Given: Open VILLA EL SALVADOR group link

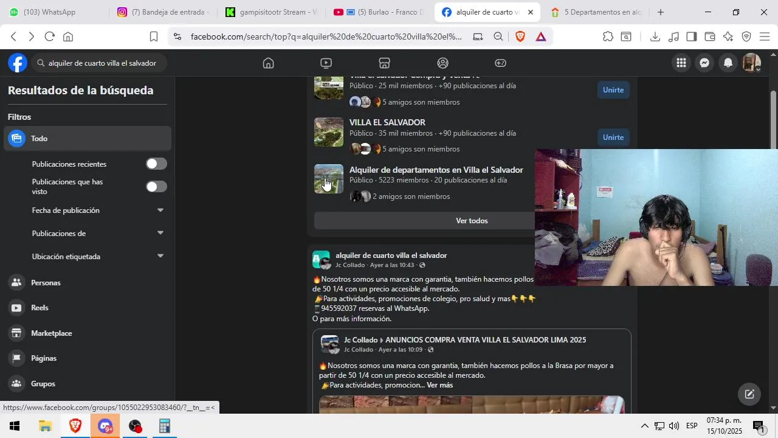Looking at the screenshot, I should tap(387, 122).
